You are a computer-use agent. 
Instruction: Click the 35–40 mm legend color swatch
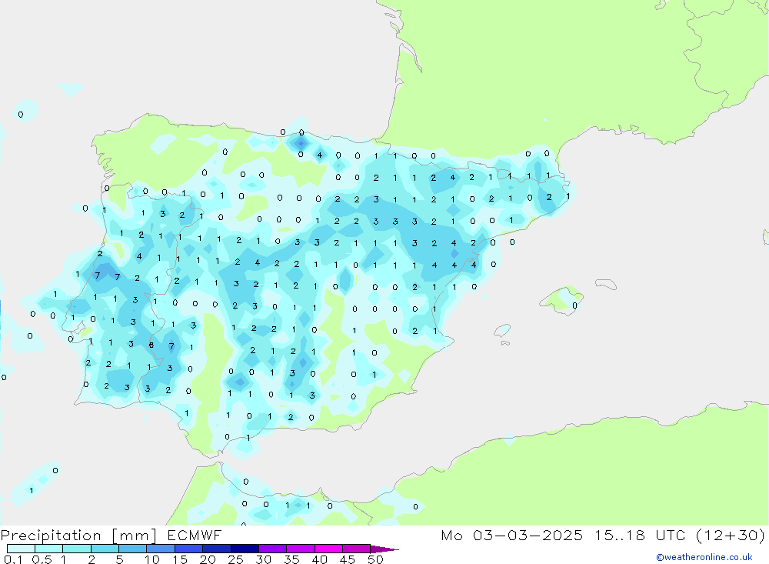pos(300,549)
